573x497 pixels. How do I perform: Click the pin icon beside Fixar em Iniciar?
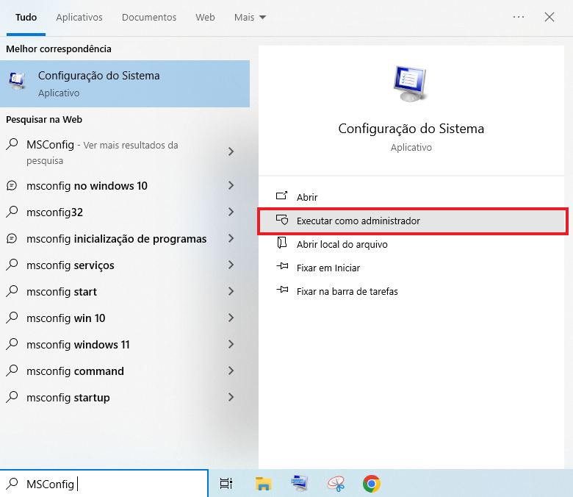pos(283,266)
